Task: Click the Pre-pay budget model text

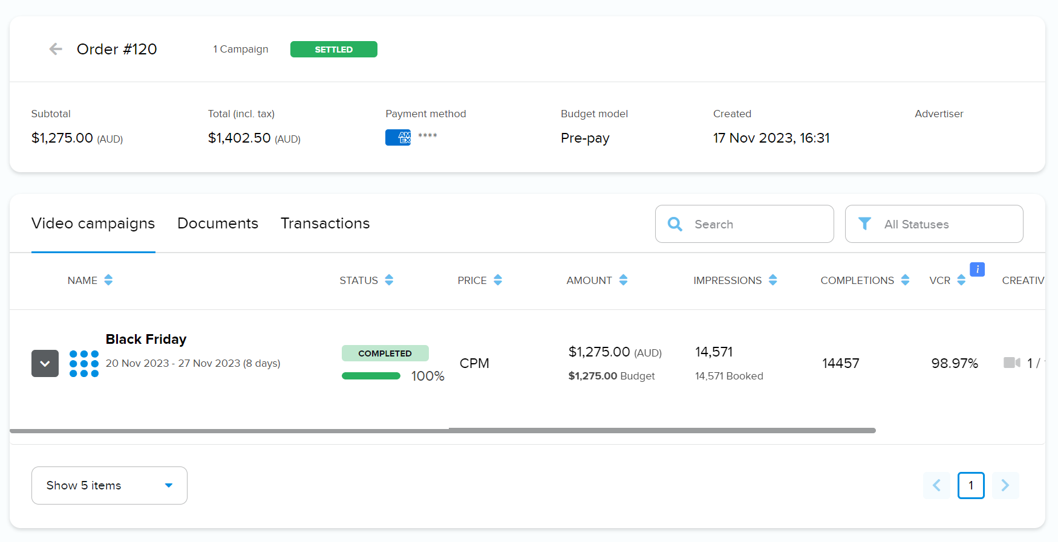Action: click(585, 138)
